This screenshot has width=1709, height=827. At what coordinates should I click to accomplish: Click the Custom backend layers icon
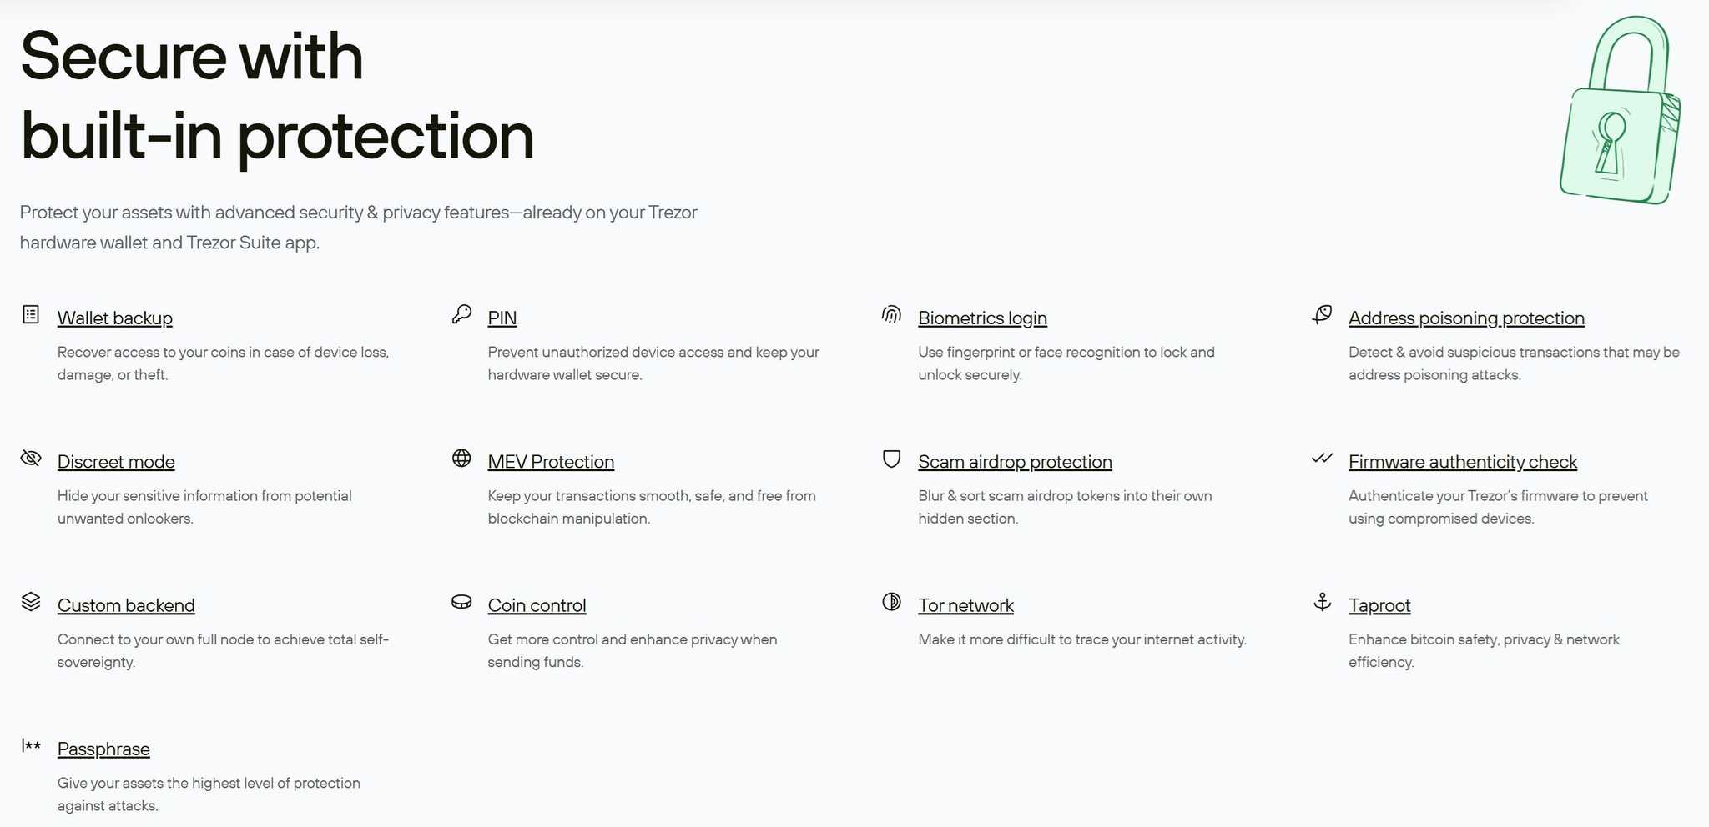coord(31,601)
